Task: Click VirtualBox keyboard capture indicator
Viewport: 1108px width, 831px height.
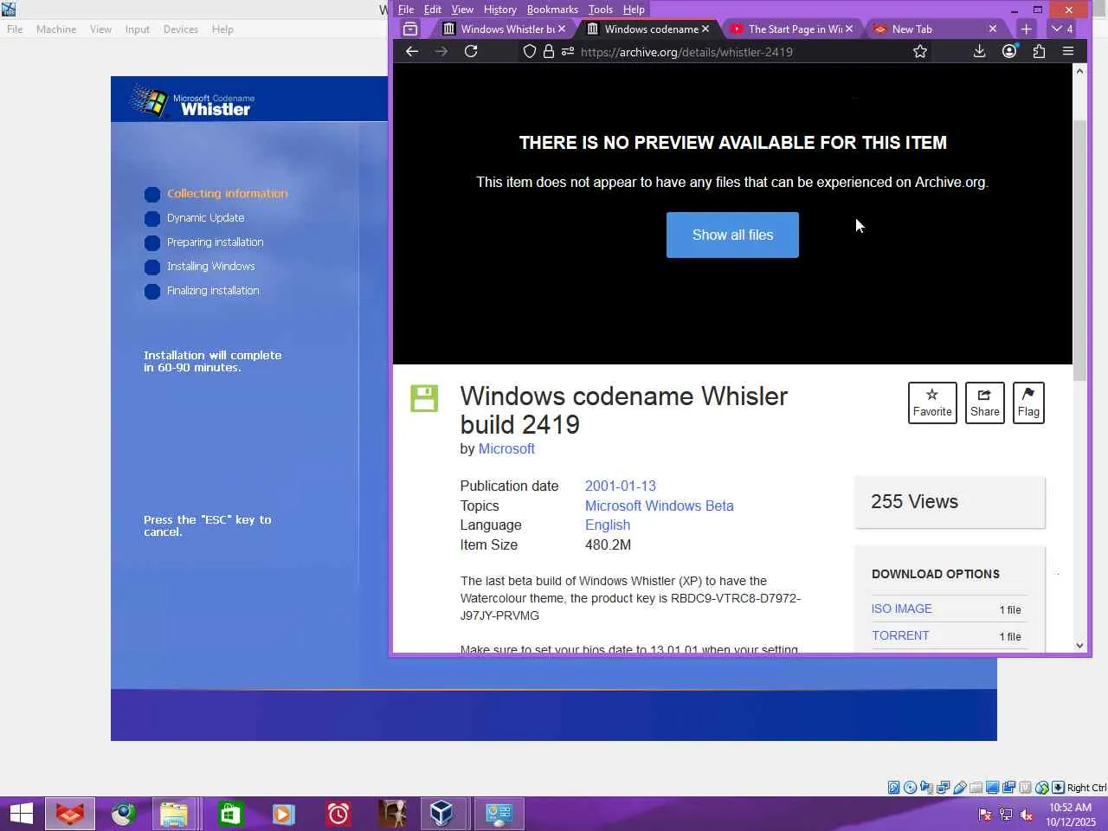Action: click(1059, 788)
